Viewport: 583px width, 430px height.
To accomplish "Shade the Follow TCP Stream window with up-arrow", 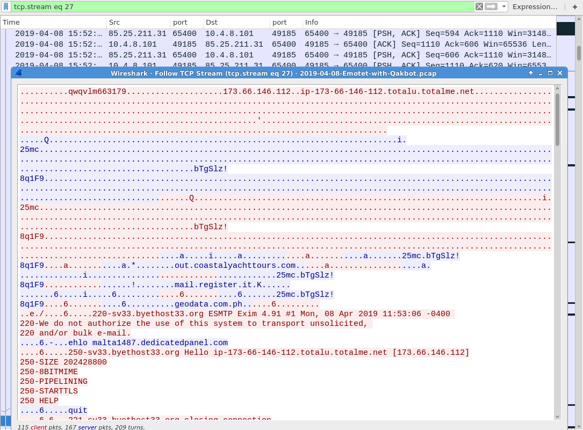I will click(530, 73).
